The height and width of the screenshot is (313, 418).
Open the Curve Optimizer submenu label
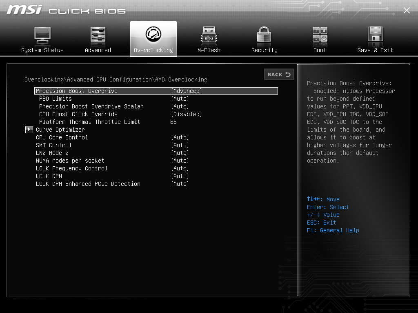pos(60,130)
